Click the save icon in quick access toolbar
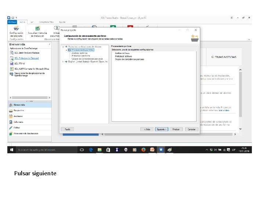Image resolution: width=264 pixels, height=198 pixels. 13,18
